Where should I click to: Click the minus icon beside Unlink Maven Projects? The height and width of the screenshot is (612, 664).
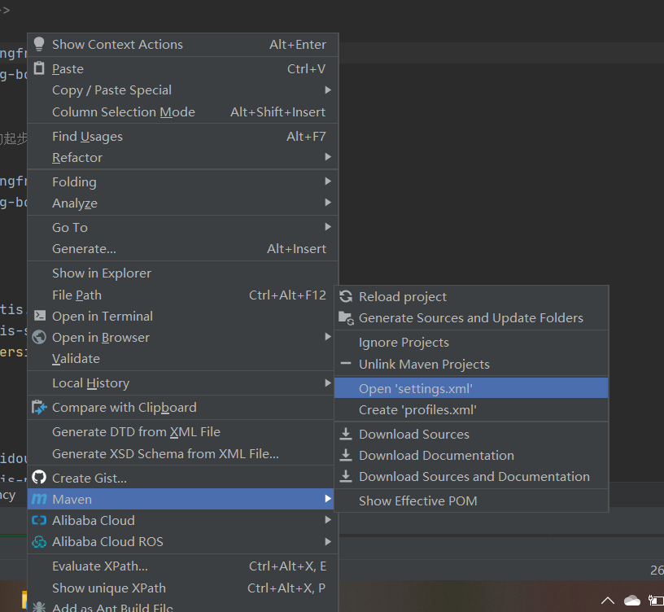tap(346, 364)
